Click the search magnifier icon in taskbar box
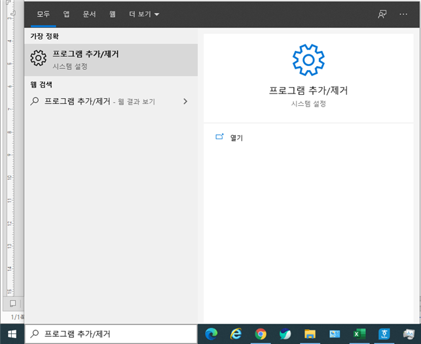This screenshot has height=344, width=421. [x=35, y=334]
